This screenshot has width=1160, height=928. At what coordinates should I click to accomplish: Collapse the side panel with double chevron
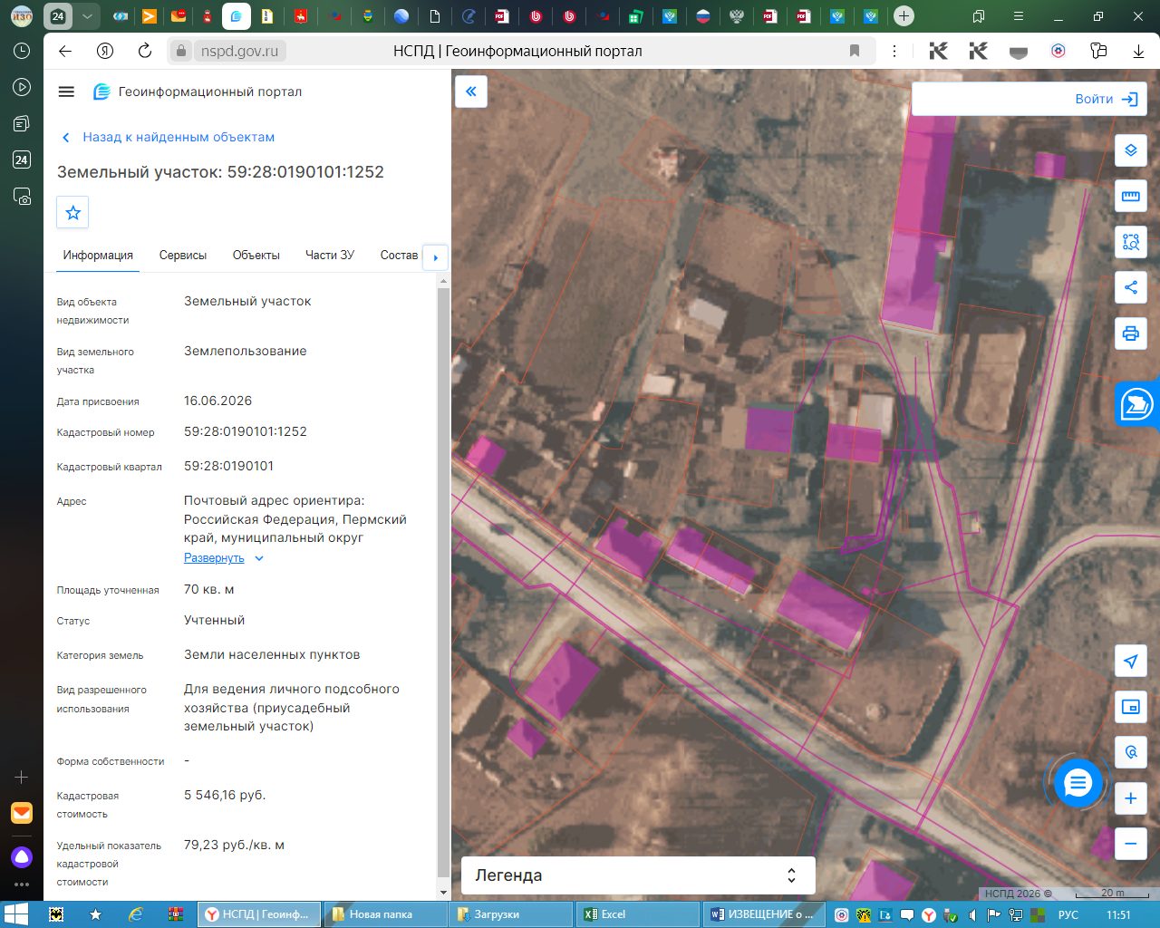click(471, 92)
